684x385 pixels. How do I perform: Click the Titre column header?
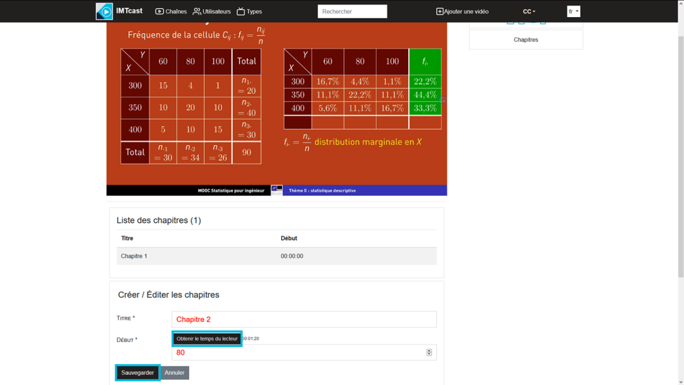(128, 238)
